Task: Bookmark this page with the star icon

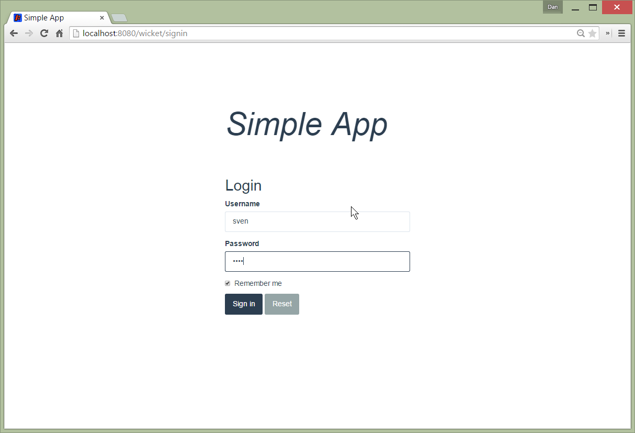Action: click(x=592, y=34)
